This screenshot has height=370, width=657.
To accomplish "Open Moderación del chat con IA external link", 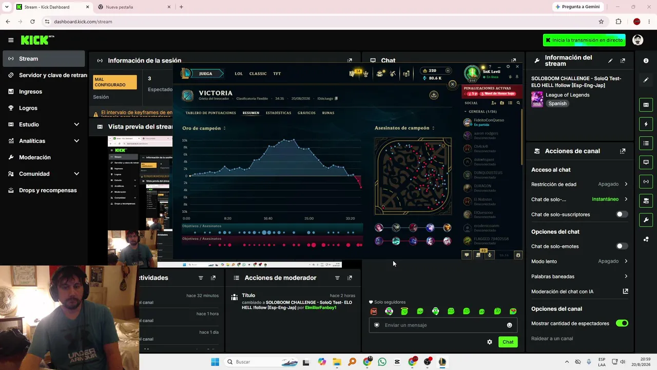I will 625,291.
